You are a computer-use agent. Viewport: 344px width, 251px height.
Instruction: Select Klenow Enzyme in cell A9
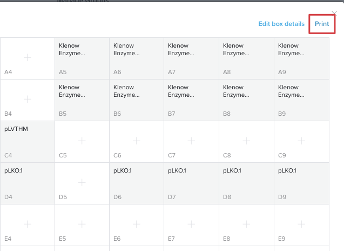301,58
